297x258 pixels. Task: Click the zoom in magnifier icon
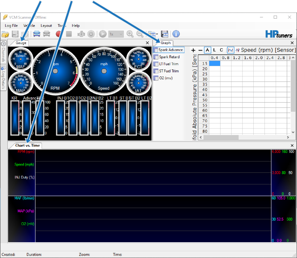[130, 34]
